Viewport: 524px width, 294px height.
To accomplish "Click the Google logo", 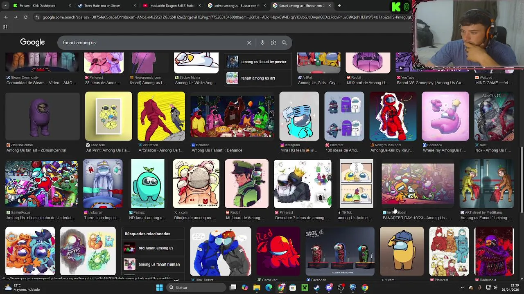I will pos(32,42).
